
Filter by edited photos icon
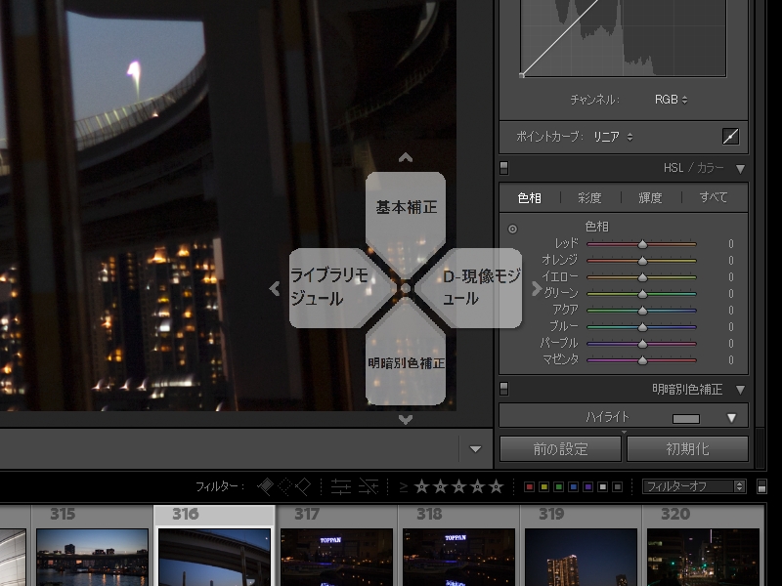click(340, 486)
